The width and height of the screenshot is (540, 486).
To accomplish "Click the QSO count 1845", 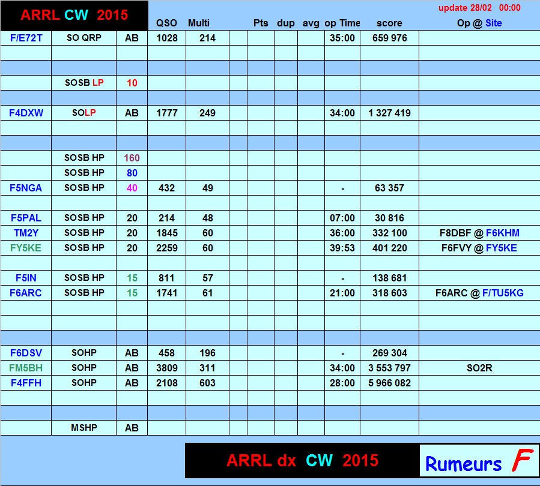I will [166, 233].
